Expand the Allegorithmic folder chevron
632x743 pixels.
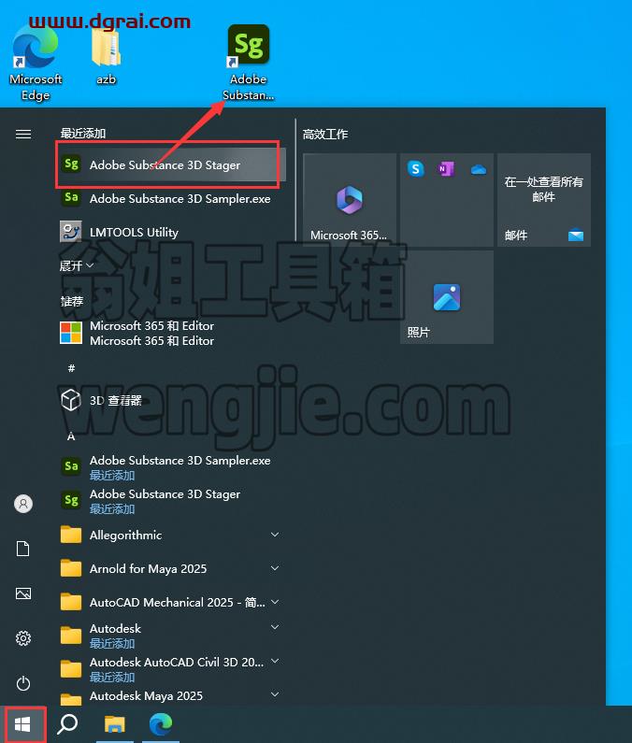point(275,535)
